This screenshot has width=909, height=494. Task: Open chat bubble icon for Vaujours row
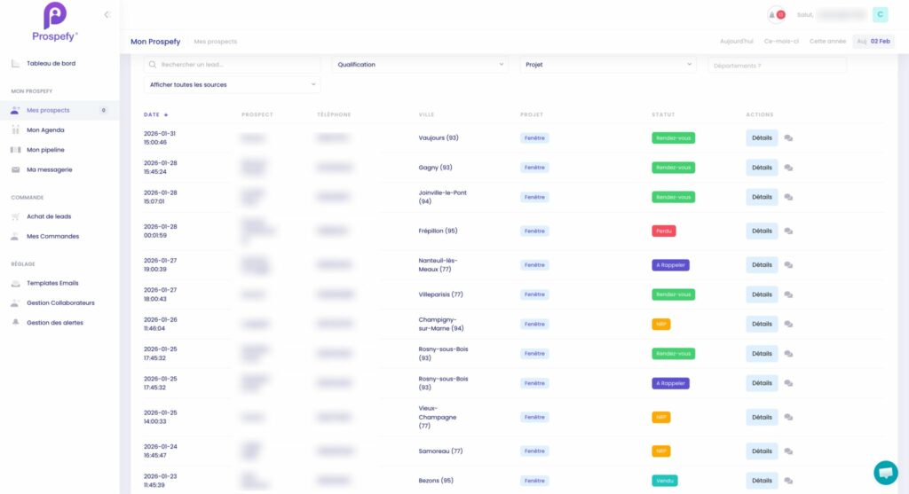pyautogui.click(x=788, y=138)
